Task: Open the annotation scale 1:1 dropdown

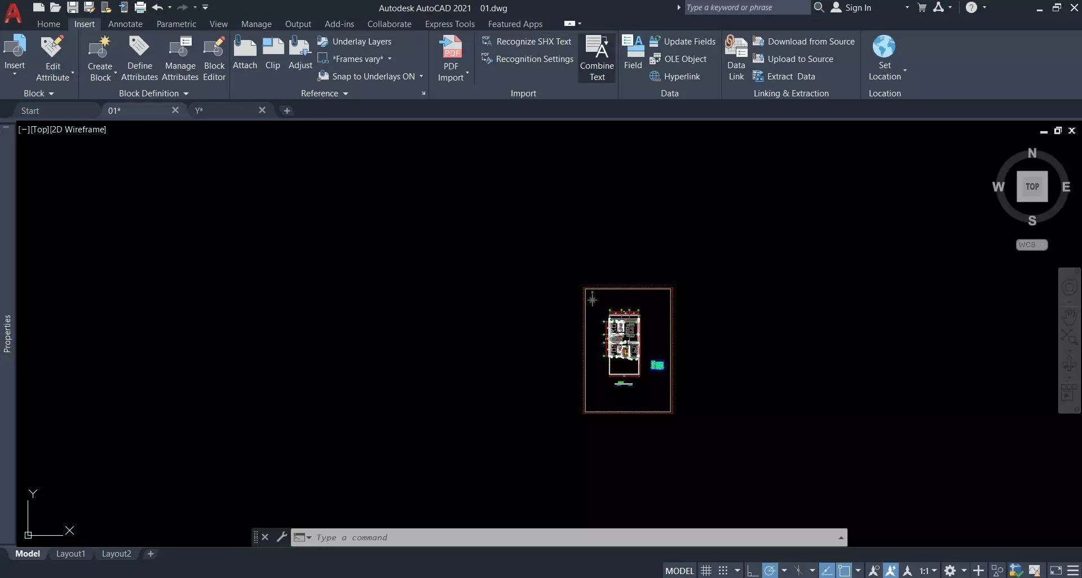Action: pyautogui.click(x=928, y=571)
